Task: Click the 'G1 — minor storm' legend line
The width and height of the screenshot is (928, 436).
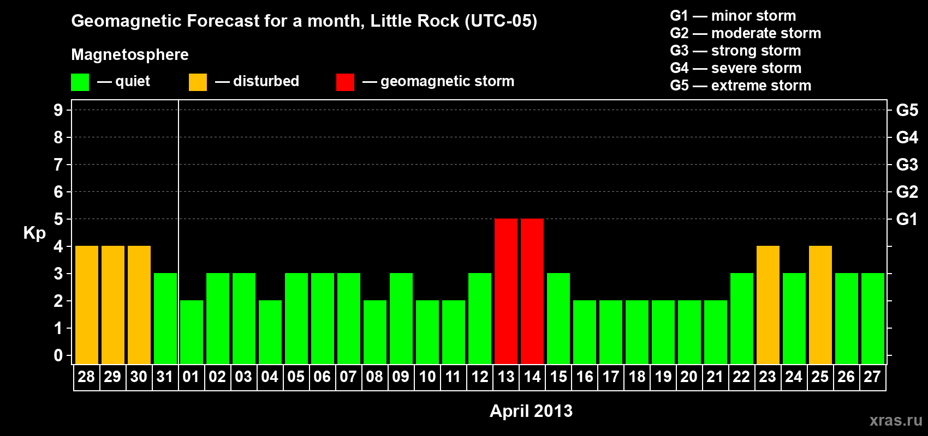Action: 733,16
